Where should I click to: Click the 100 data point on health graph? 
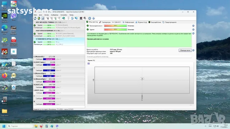[x=142, y=79]
